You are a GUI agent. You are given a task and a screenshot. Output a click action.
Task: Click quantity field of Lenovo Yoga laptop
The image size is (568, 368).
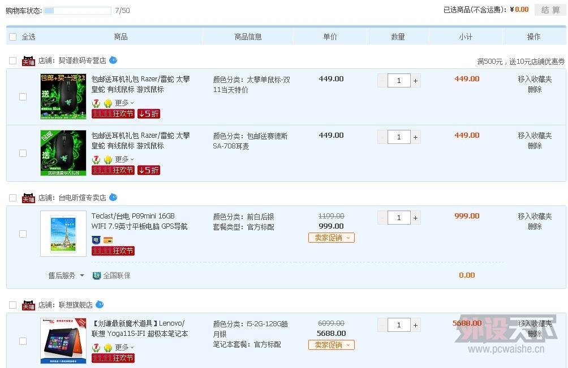tap(399, 325)
